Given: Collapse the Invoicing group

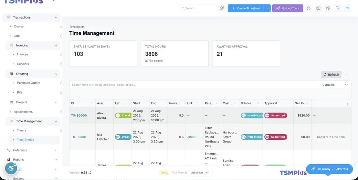Looking at the screenshot, I should coord(56,45).
